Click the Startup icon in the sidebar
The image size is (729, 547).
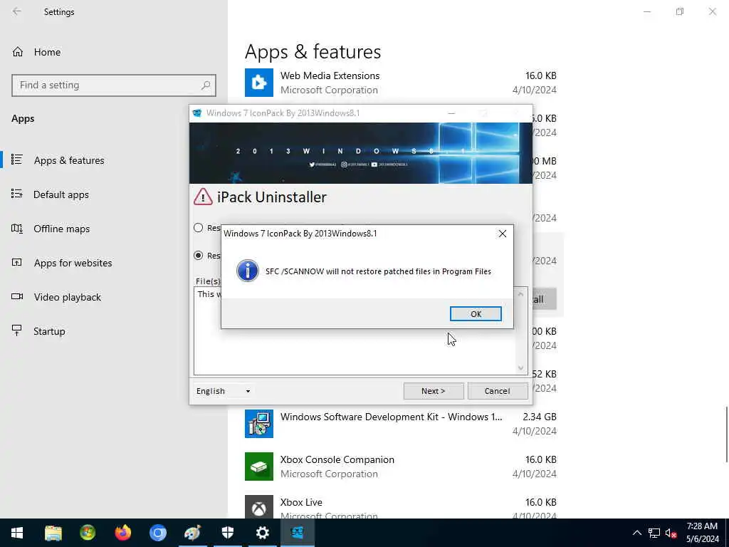[x=17, y=330]
